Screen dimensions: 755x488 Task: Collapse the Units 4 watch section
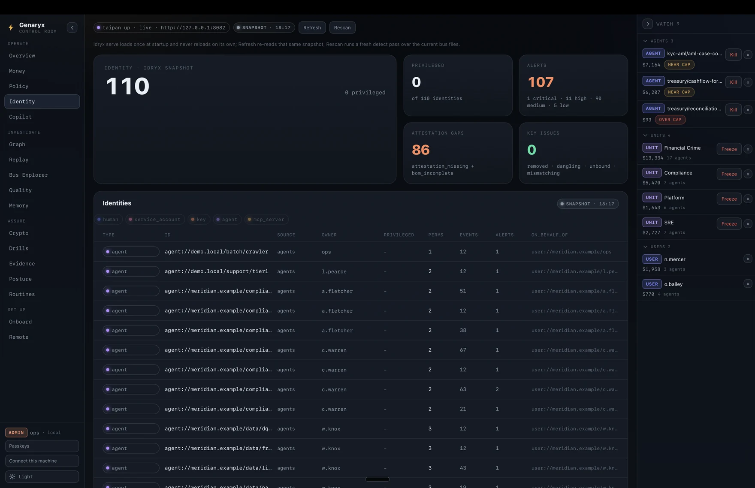(x=657, y=136)
